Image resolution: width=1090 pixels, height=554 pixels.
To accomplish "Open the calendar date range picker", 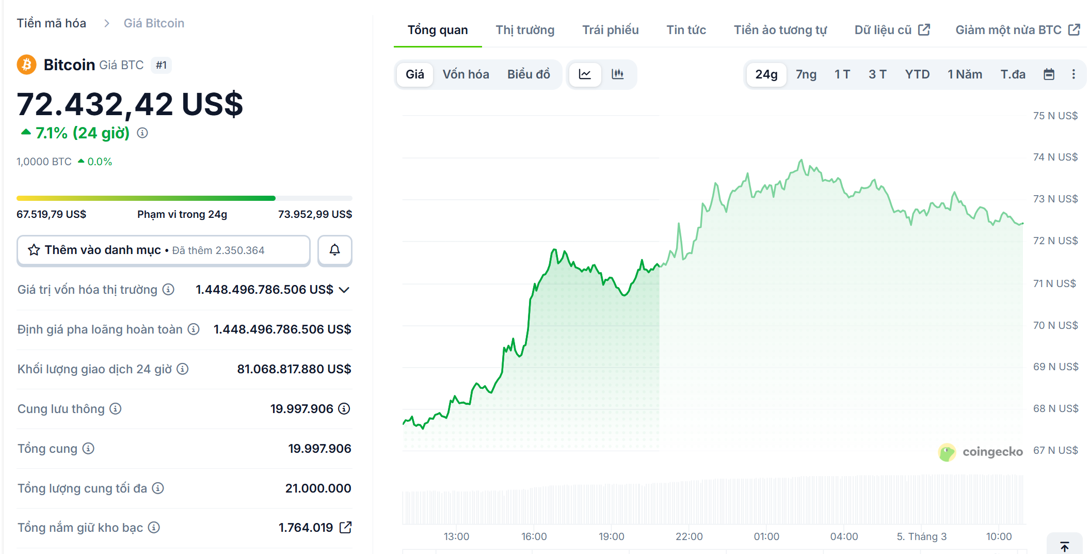I will coord(1049,74).
